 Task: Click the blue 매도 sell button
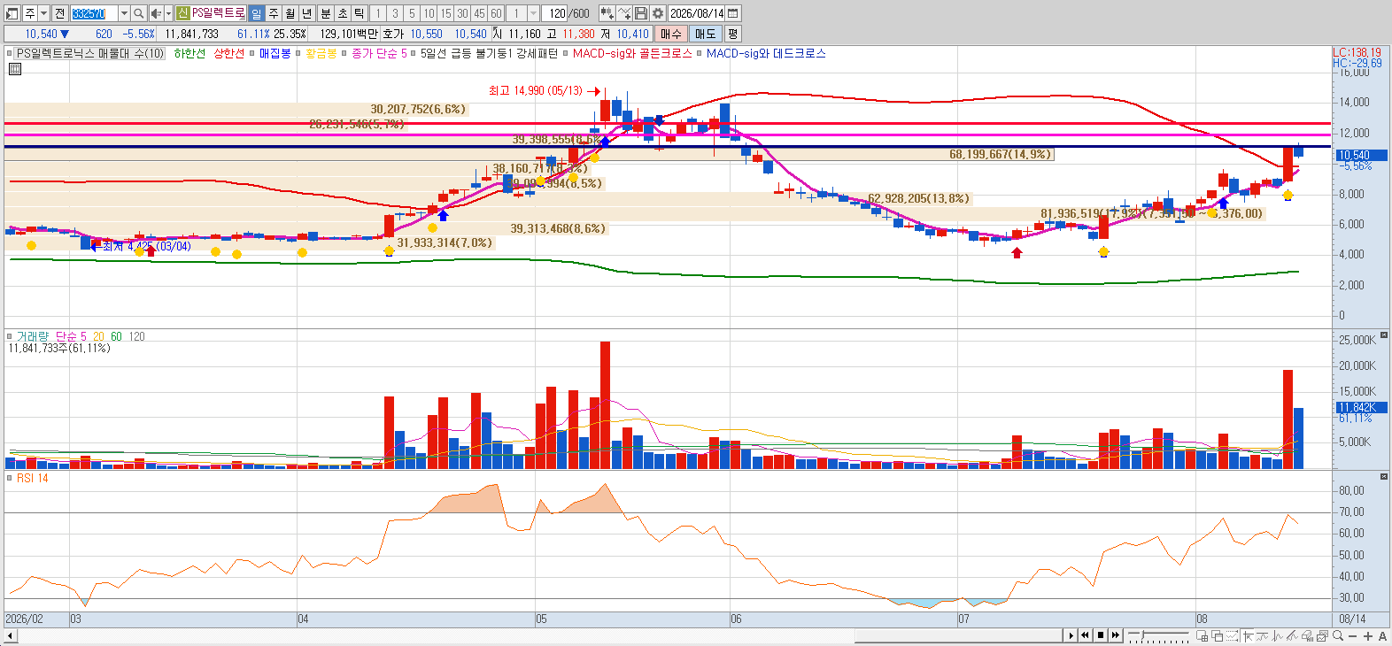705,34
